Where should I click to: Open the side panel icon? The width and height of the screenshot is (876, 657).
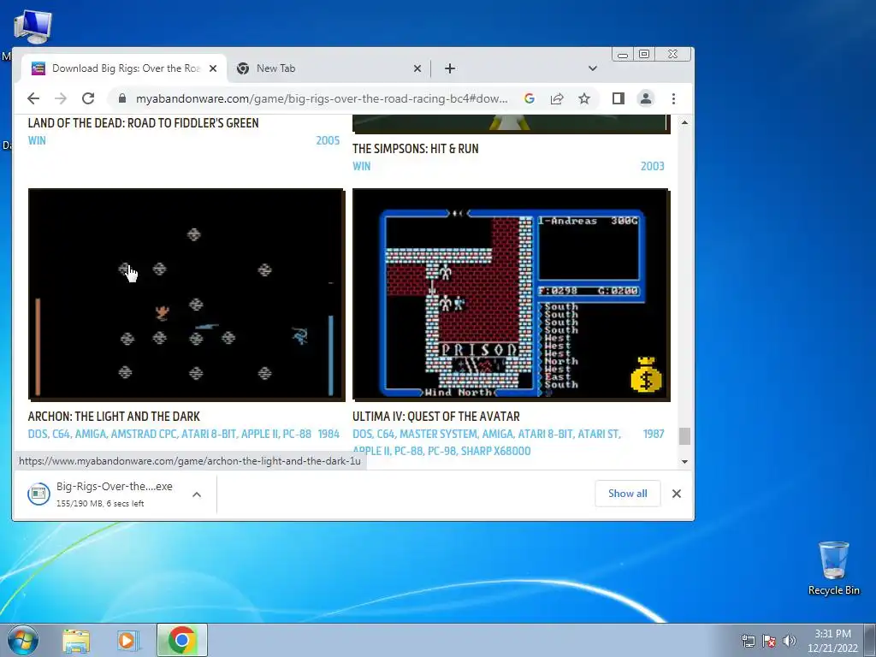618,99
